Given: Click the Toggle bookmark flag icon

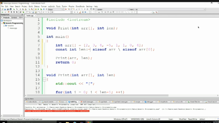Looking at the screenshot, I should 9,12.
